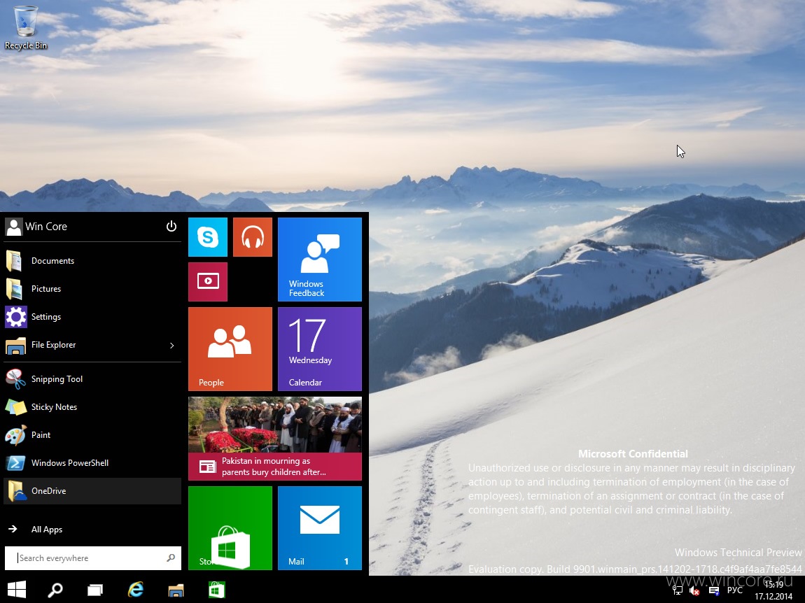Open the Music headphones tile
Viewport: 805px width, 603px height.
(x=253, y=237)
